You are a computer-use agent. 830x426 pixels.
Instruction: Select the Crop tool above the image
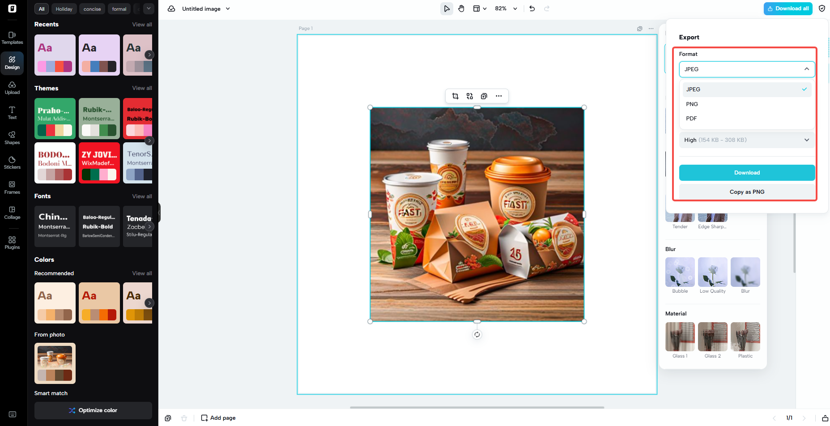point(455,96)
